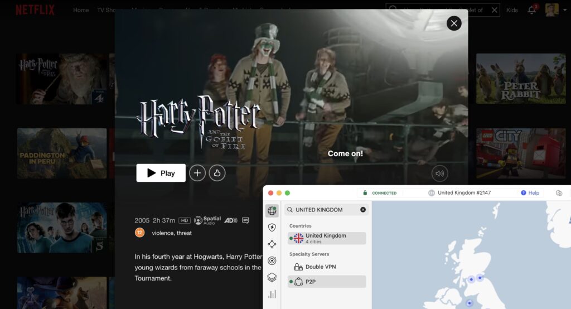This screenshot has height=309, width=571.
Task: Click the VPN window red close button
Action: [x=270, y=193]
